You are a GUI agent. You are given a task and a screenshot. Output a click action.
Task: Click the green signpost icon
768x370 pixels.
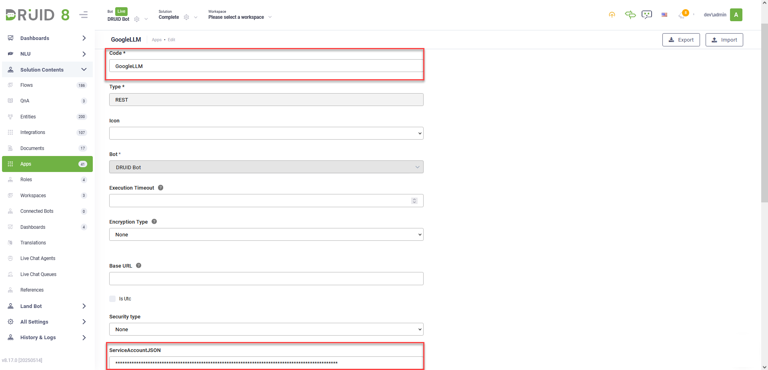[630, 15]
